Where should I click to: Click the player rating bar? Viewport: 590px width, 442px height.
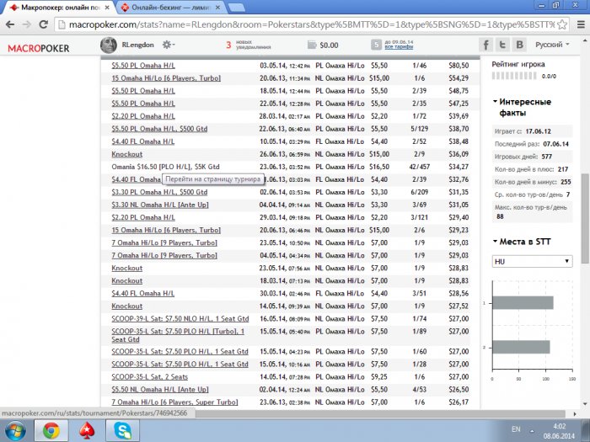point(514,76)
